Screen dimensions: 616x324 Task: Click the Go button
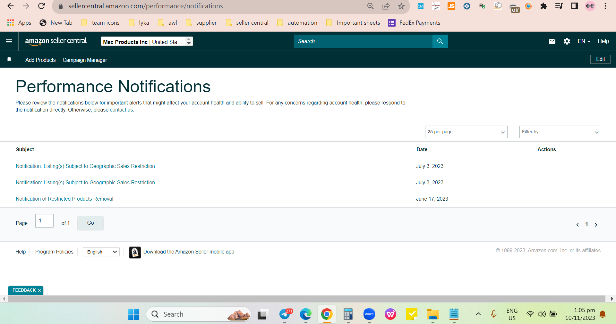(x=90, y=223)
